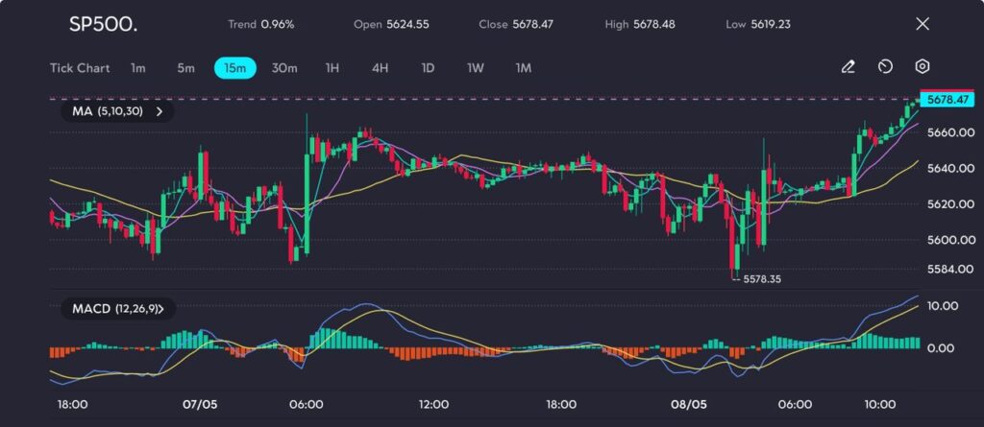The image size is (984, 427).
Task: Select the 1-minute timeframe
Action: coord(138,68)
